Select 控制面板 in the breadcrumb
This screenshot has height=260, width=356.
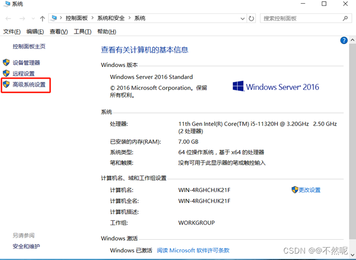click(x=76, y=18)
